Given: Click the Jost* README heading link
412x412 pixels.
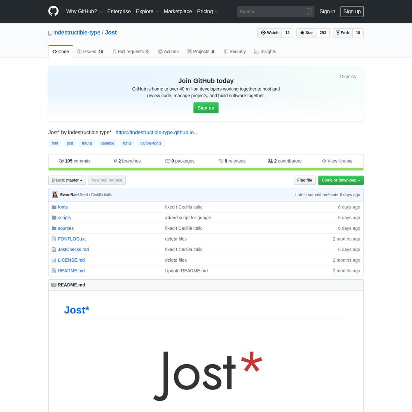Looking at the screenshot, I should click(77, 310).
